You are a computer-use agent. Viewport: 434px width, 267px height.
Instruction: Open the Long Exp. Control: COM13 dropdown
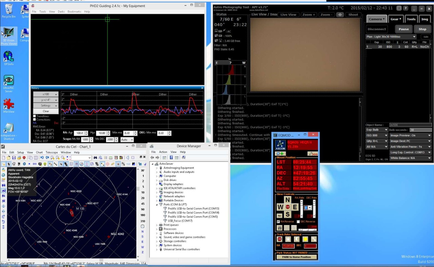click(x=411, y=152)
